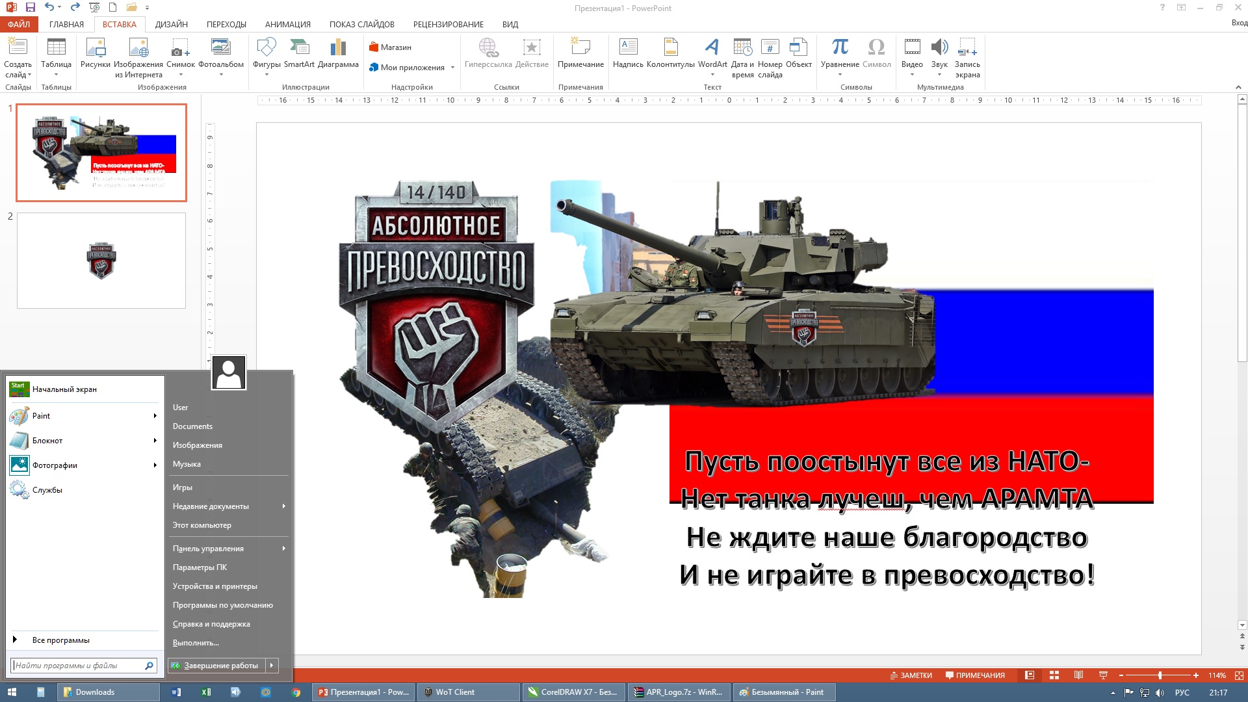Click the zoom out minus button
The height and width of the screenshot is (702, 1248).
(x=1121, y=675)
